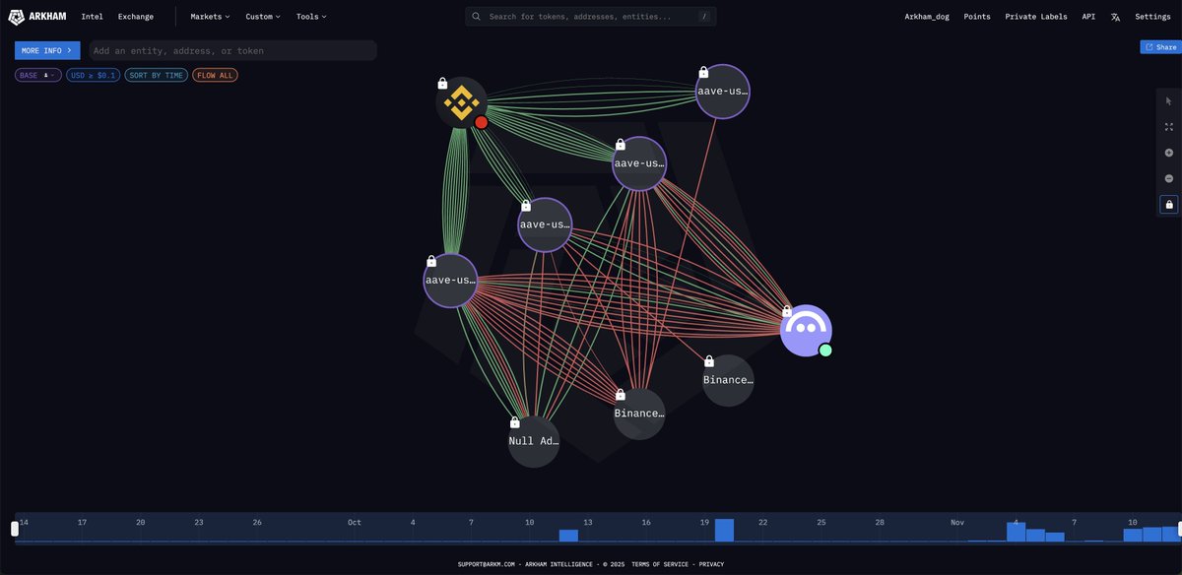1182x575 pixels.
Task: Click the green dot on face node
Action: pyautogui.click(x=825, y=350)
